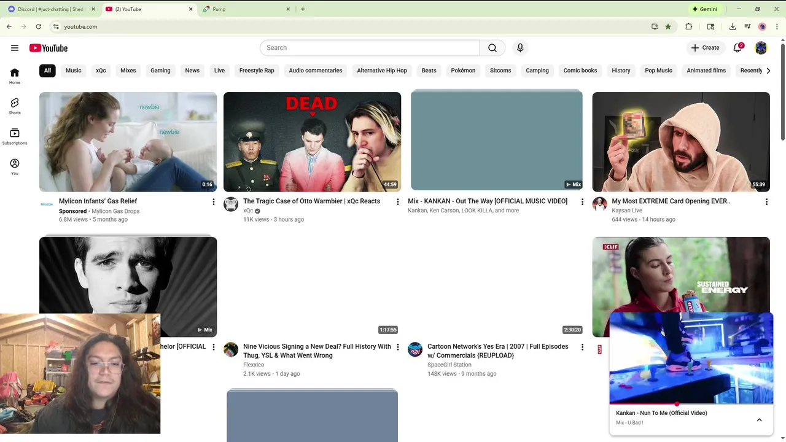Open the browser downloads icon
This screenshot has height=442, width=786.
733,26
